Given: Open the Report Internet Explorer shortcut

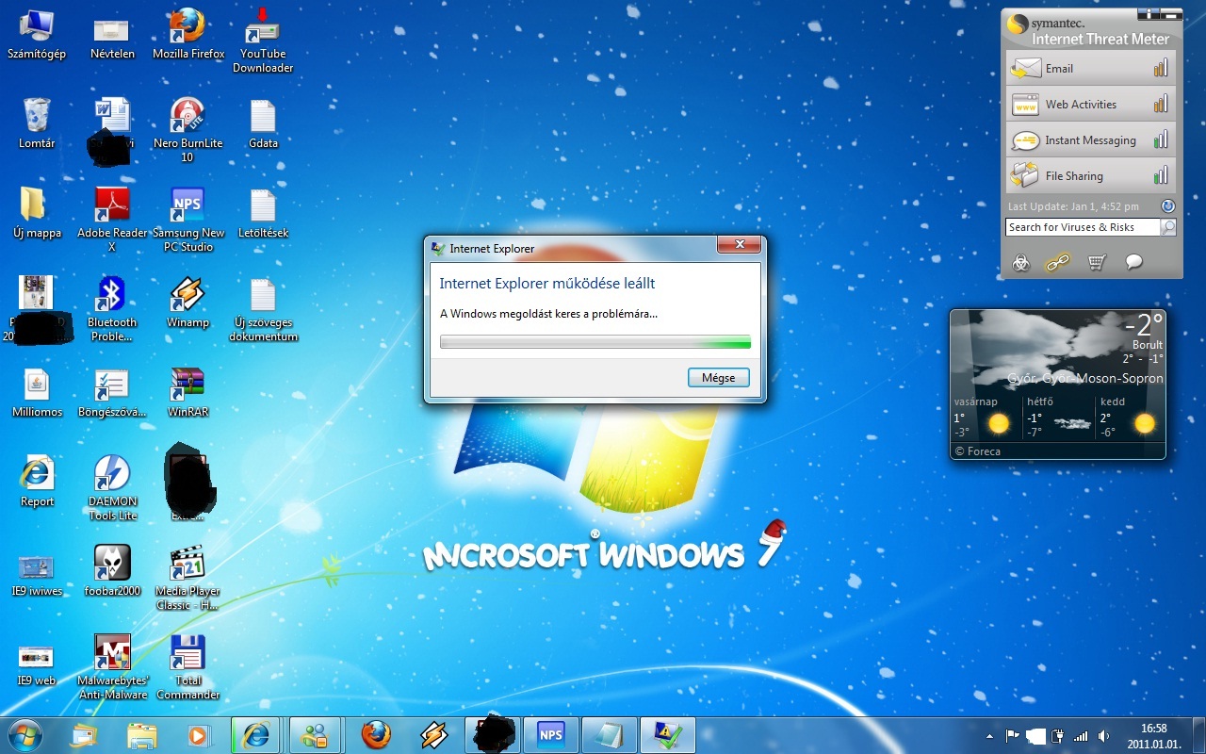Looking at the screenshot, I should [37, 483].
